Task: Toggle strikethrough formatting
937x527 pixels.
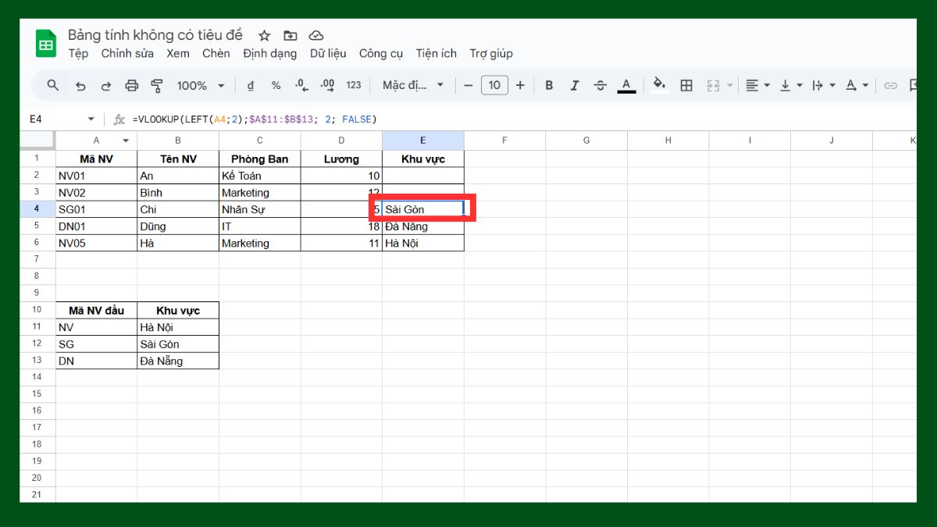Action: (x=600, y=85)
